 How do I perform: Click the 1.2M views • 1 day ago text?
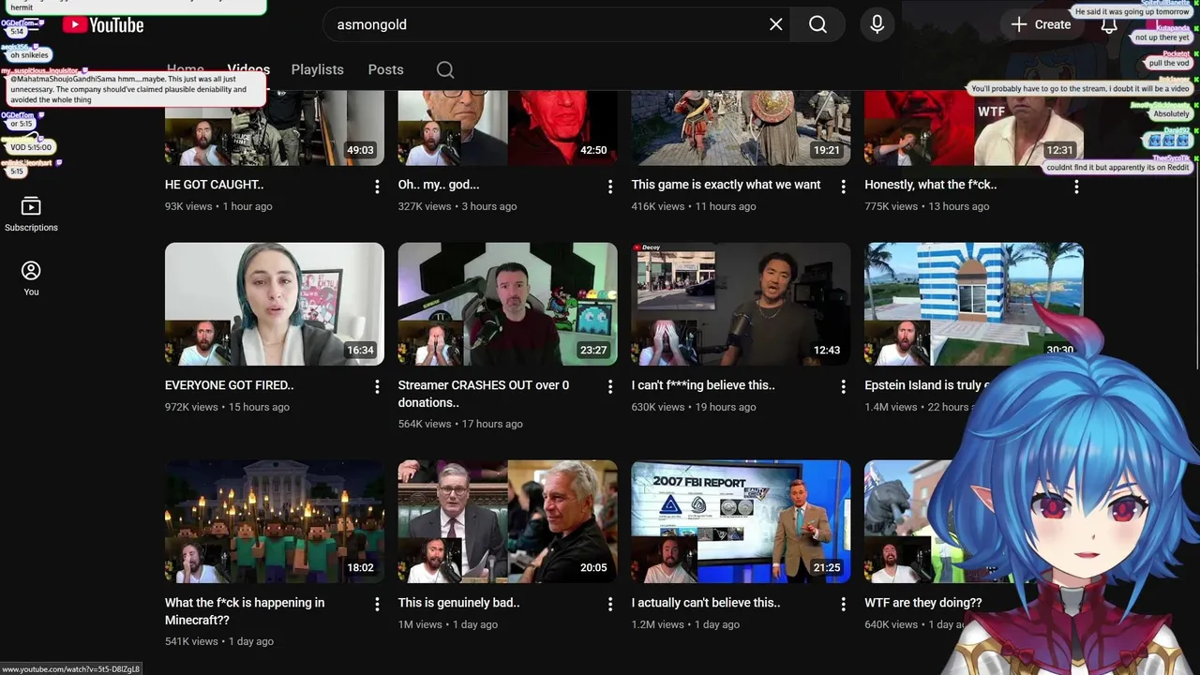(x=685, y=624)
